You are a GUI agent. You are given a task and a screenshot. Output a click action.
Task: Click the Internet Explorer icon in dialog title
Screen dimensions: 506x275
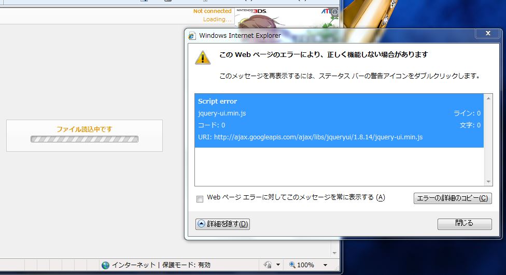coord(192,36)
